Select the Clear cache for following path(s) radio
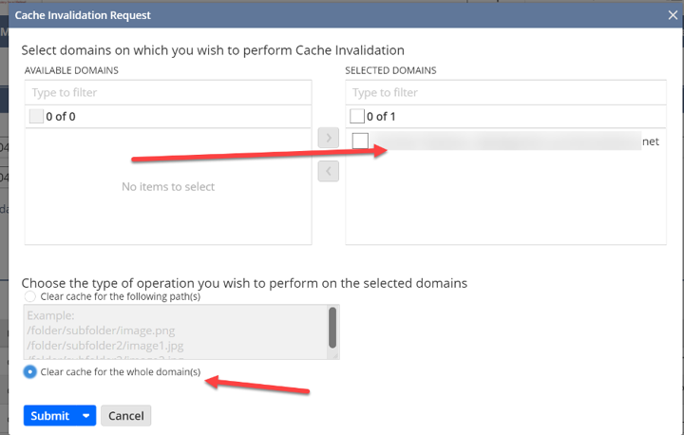Viewport: 684px width, 435px height. pos(30,296)
